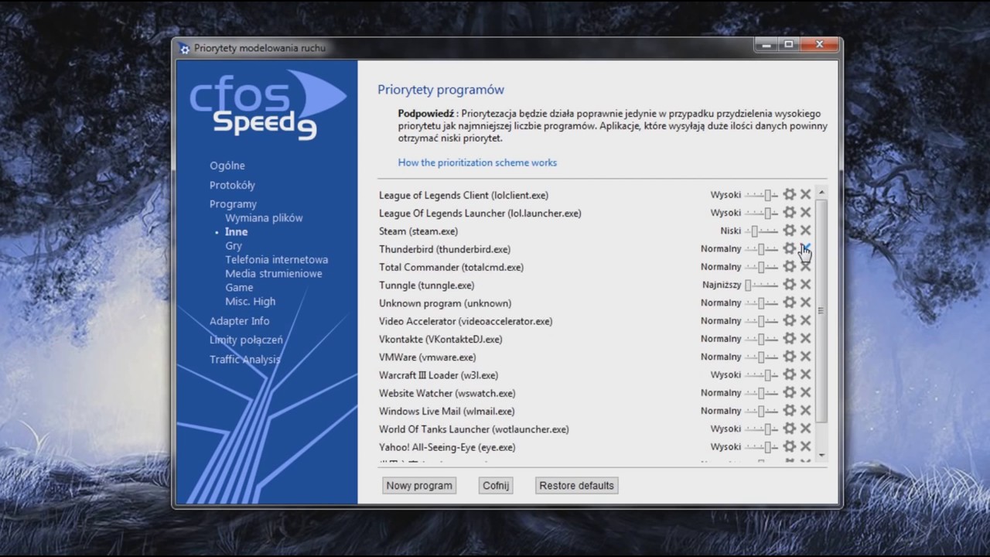
Task: Open gear settings for World Of Tanks Launcher
Action: coord(790,429)
